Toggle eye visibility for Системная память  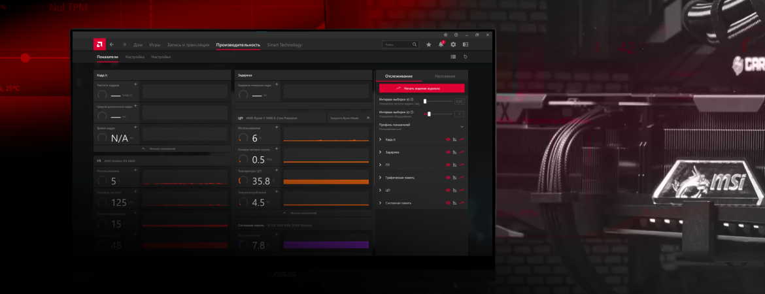tap(448, 203)
